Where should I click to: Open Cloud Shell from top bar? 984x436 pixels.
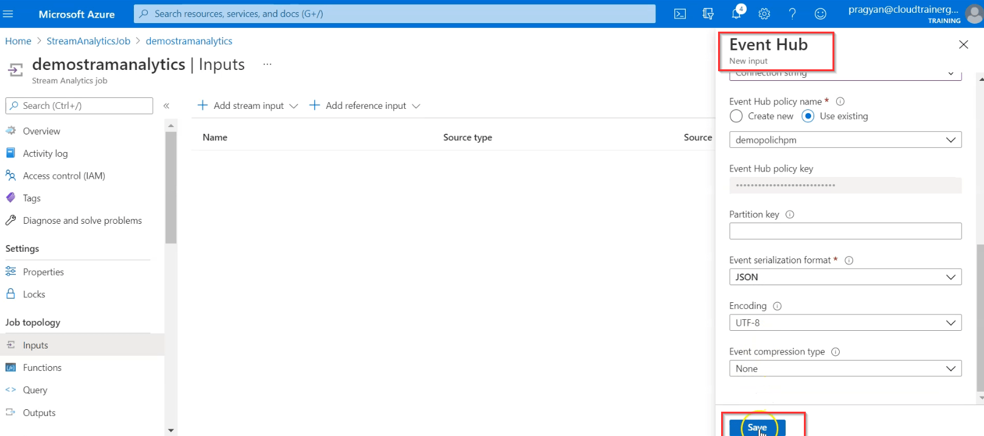click(x=680, y=14)
